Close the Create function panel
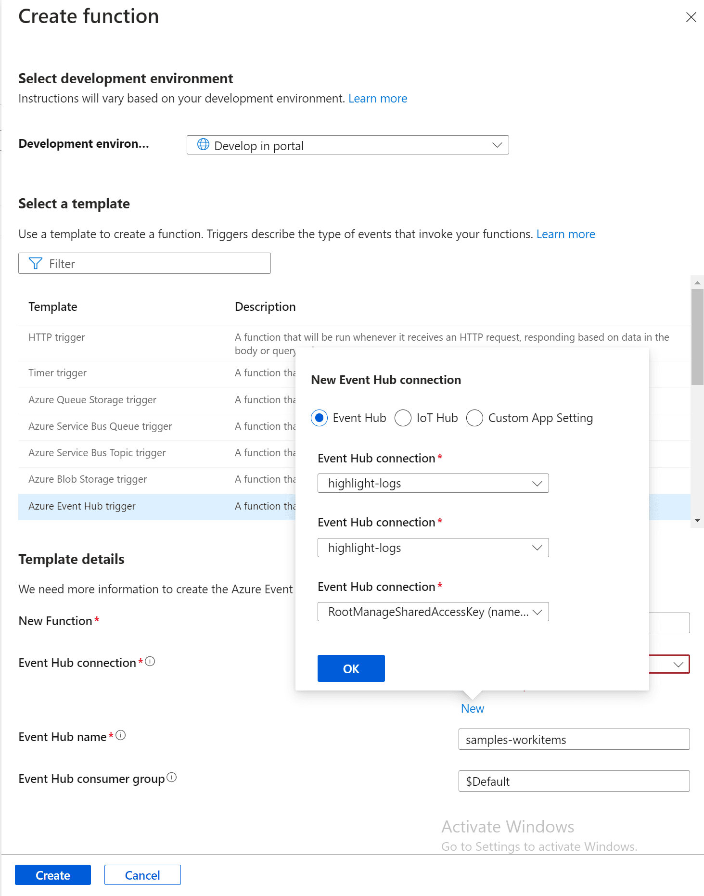Viewport: 704px width, 896px height. (691, 17)
